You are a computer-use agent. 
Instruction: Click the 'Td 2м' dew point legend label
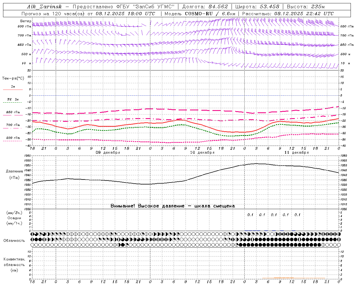tap(13, 99)
